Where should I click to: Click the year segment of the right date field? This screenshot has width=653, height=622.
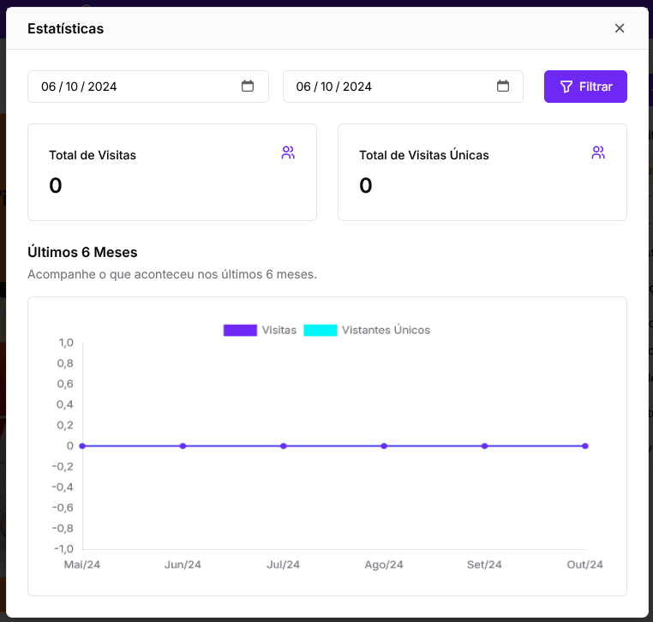pyautogui.click(x=357, y=87)
